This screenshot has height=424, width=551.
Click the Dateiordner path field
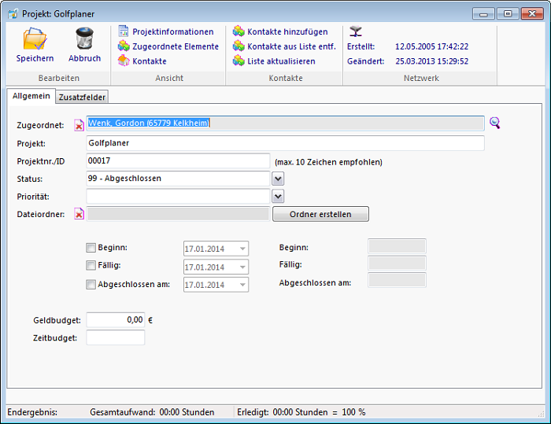pyautogui.click(x=178, y=214)
